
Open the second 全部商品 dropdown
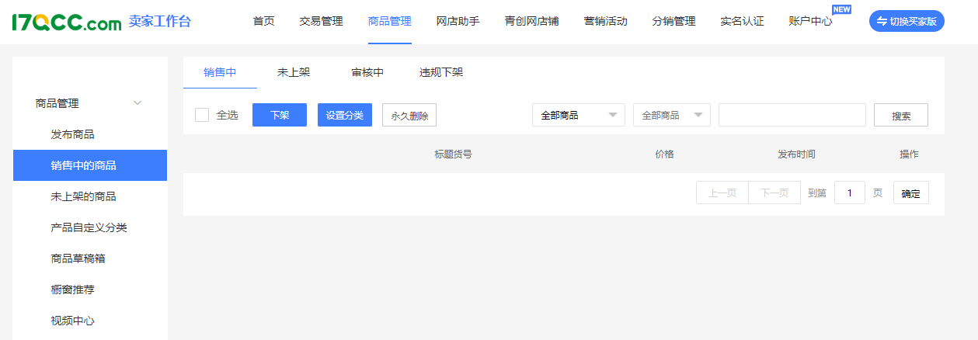(x=671, y=115)
